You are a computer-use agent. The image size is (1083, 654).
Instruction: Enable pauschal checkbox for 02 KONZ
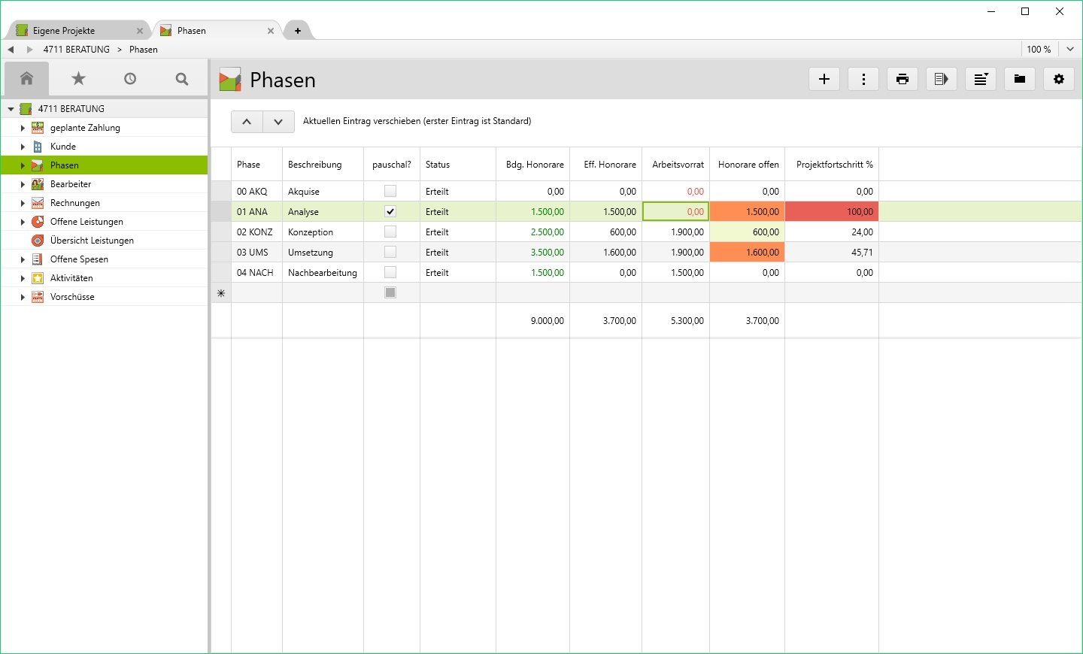(390, 232)
